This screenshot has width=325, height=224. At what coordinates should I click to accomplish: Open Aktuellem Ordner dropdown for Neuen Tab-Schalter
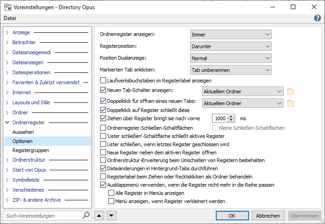tap(243, 91)
